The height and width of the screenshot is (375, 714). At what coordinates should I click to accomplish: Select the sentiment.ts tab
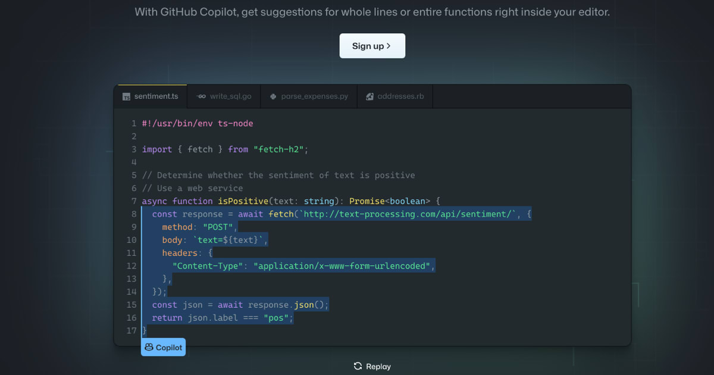[x=151, y=96]
